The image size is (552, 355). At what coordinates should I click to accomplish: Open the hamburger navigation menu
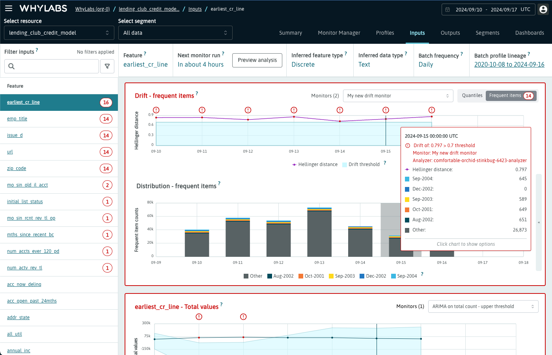click(9, 8)
